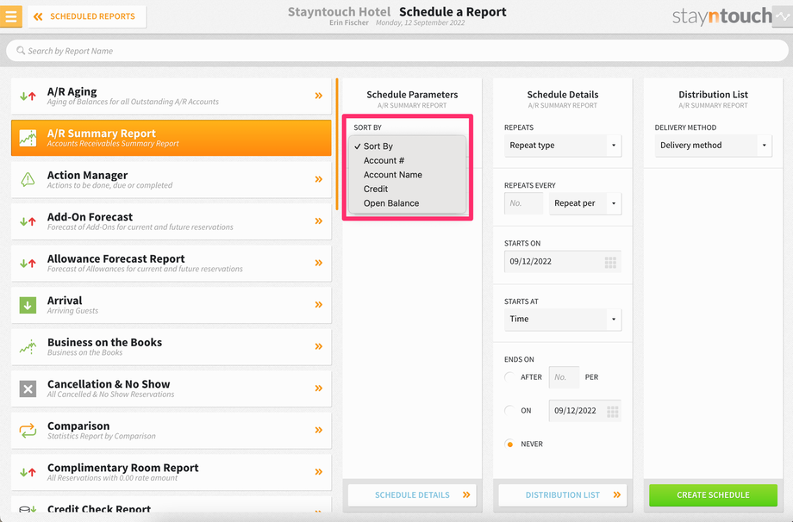Viewport: 793px width, 522px height.
Task: Go back to Scheduled Reports
Action: coord(86,16)
